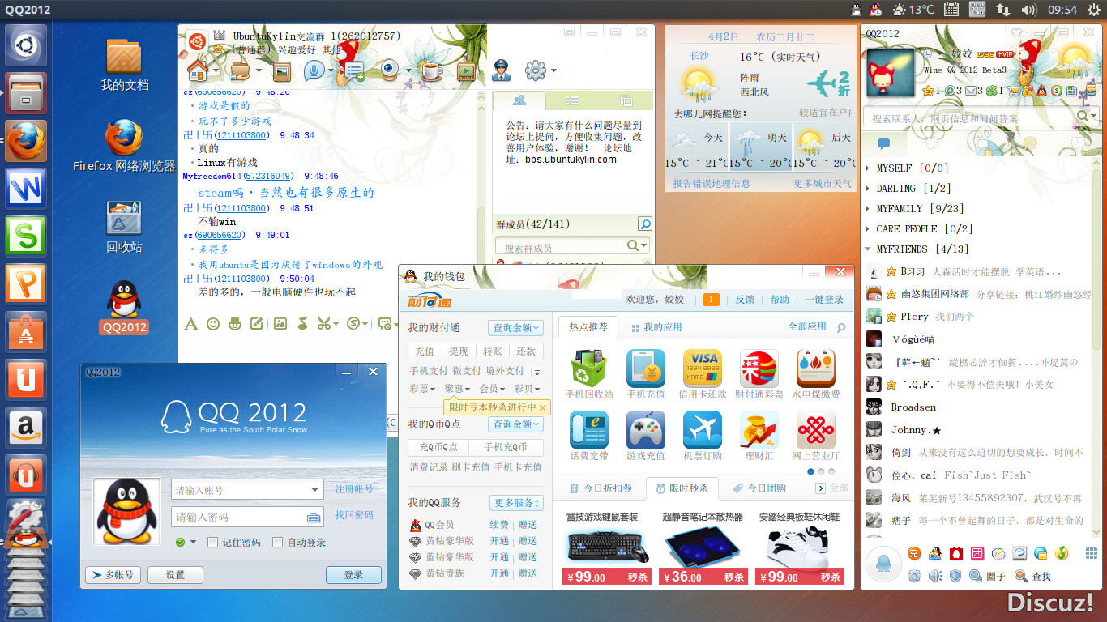Tick the 自动登录 auto login checkbox
The width and height of the screenshot is (1107, 622).
(x=278, y=543)
